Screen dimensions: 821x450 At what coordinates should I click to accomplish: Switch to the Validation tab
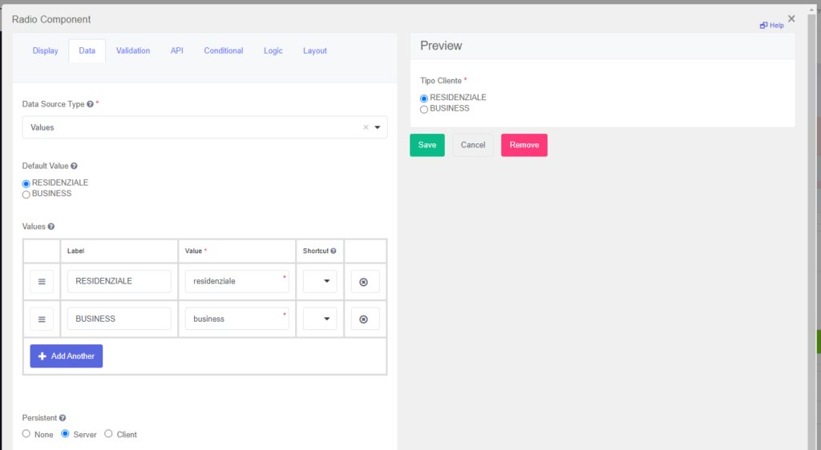tap(133, 50)
